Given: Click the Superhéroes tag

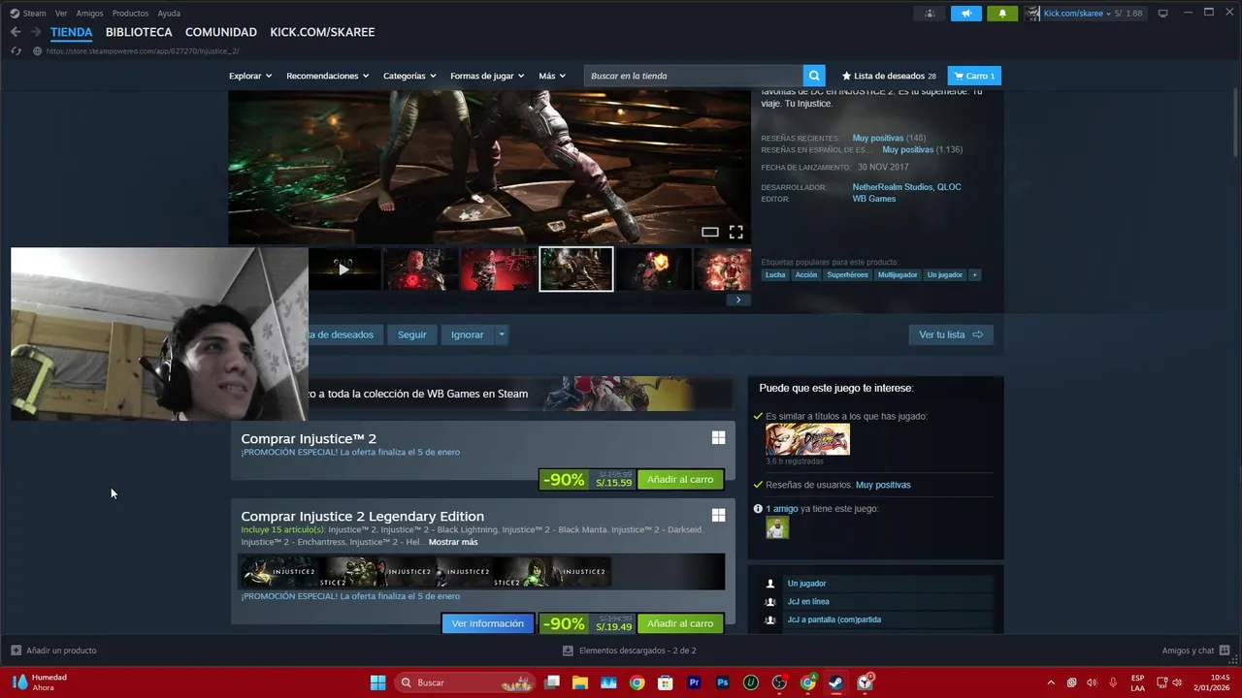Looking at the screenshot, I should [x=847, y=275].
